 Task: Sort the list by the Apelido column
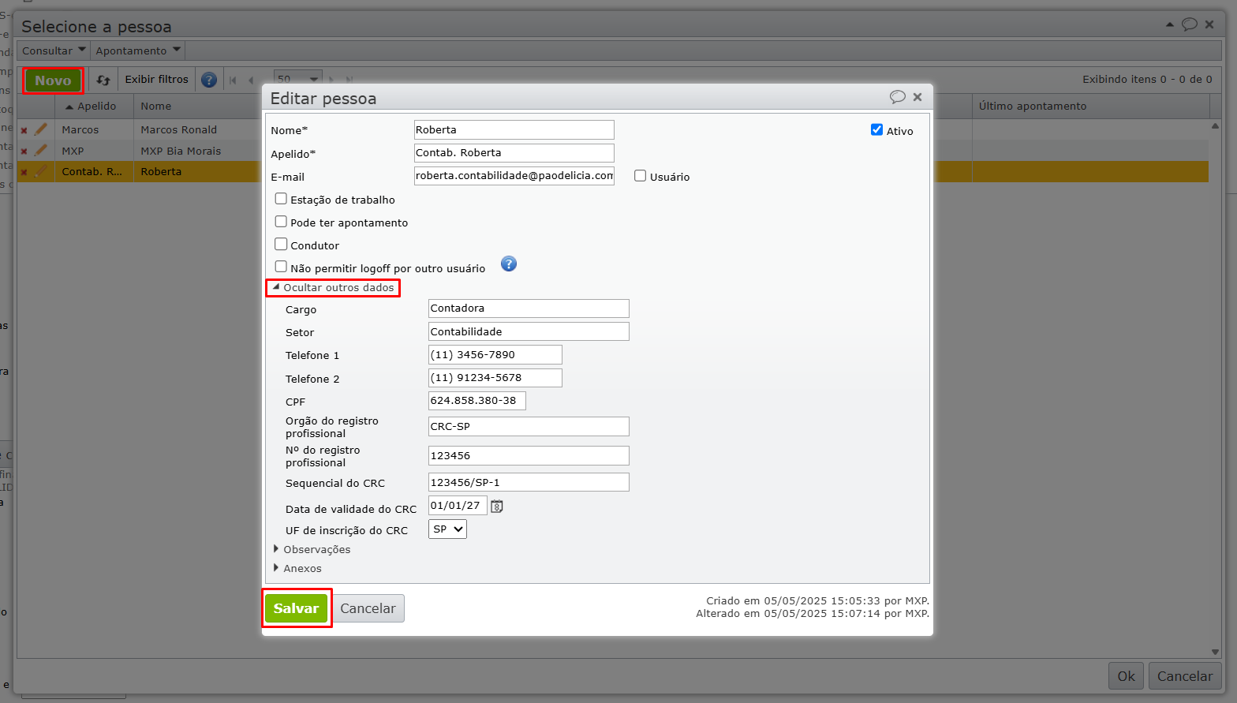(x=94, y=107)
